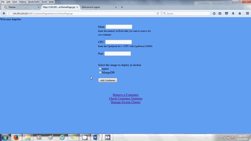Open Microsoft Word from the taskbar
This screenshot has height=141, width=251.
tap(96, 137)
